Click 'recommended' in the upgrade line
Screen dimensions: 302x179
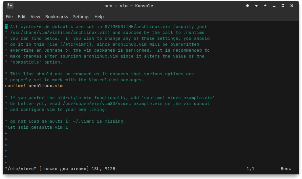pyautogui.click(x=187, y=50)
